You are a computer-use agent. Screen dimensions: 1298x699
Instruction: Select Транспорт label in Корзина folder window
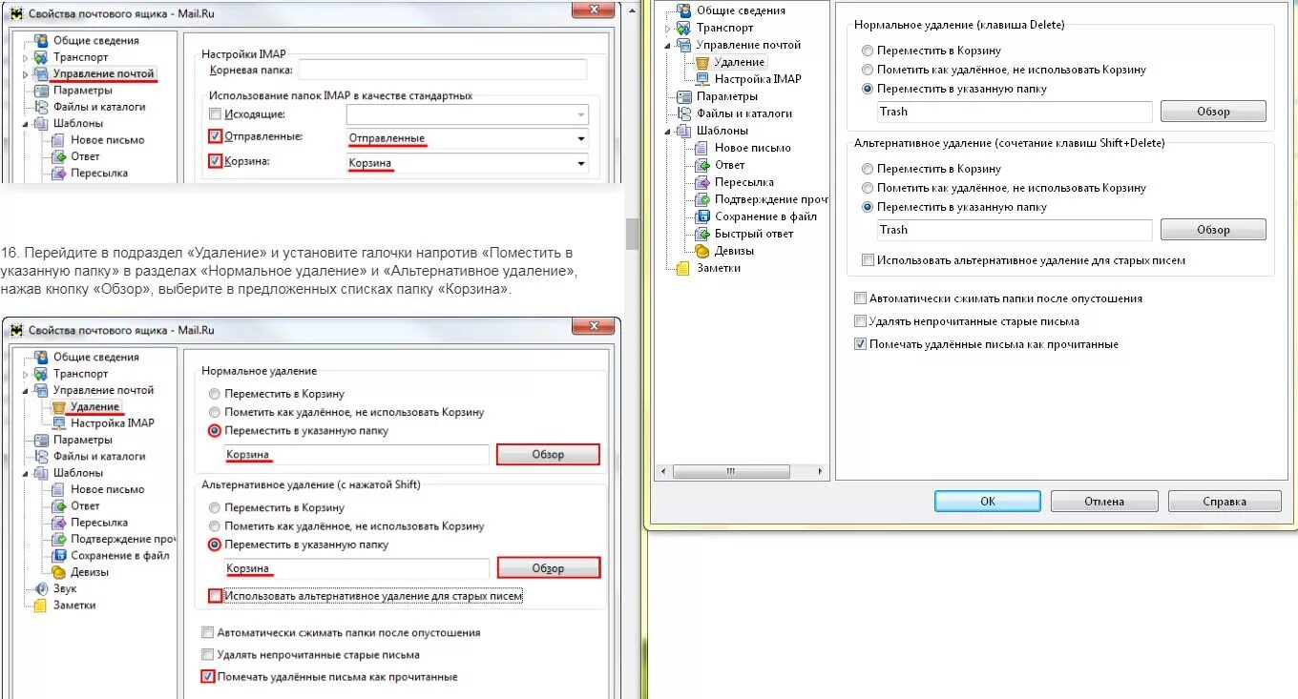tap(81, 374)
